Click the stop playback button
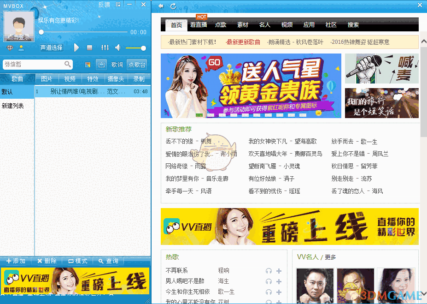 pos(90,48)
